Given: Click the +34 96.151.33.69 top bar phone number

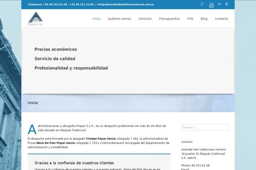Looking at the screenshot, I should (x=81, y=5).
